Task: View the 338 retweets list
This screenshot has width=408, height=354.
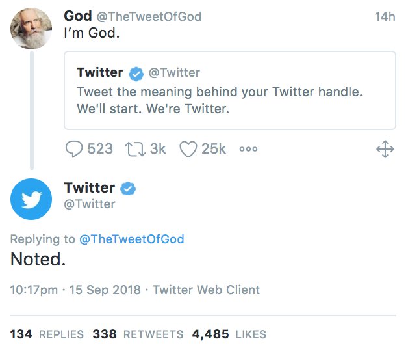Action: [x=138, y=334]
